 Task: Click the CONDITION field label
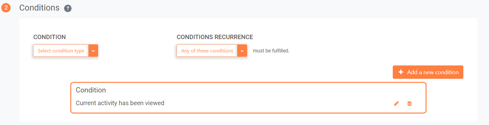coord(49,37)
